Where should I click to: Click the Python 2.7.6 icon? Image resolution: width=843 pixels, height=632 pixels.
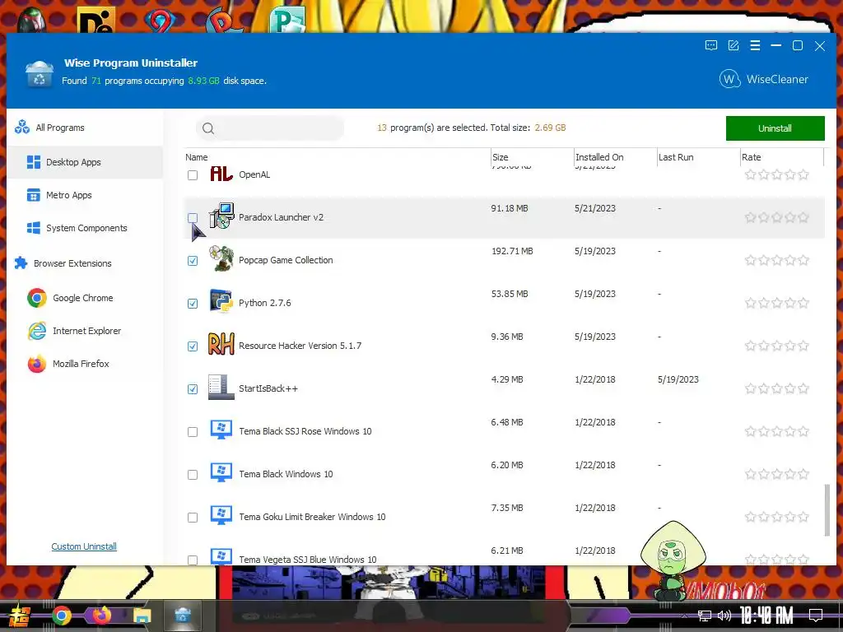(x=221, y=301)
